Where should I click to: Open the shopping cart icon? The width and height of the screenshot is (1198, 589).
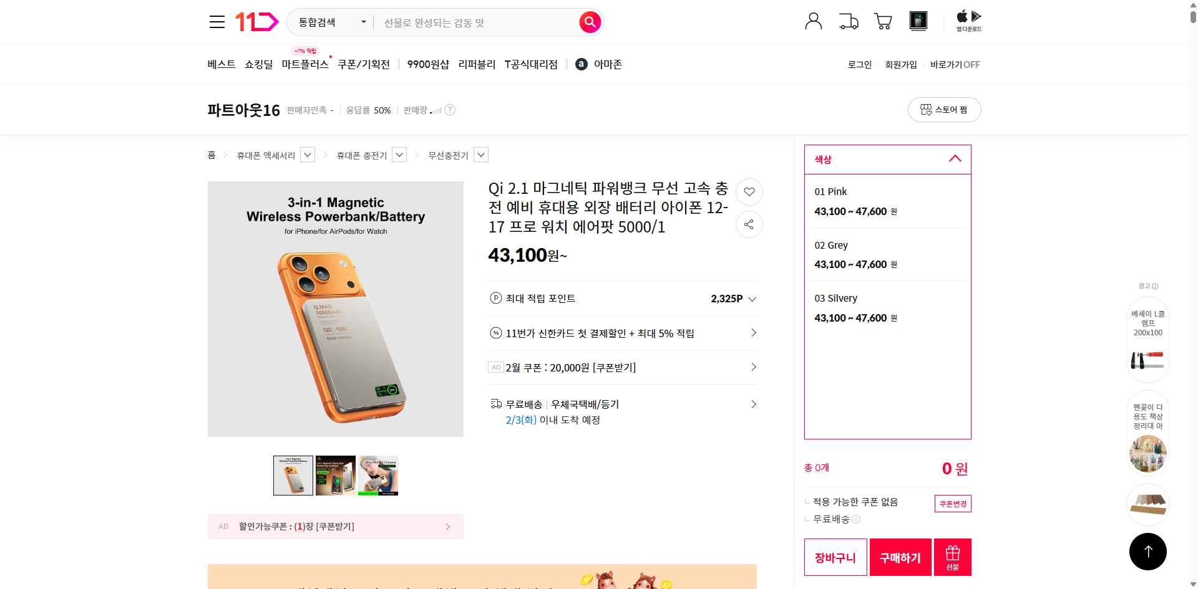[x=882, y=21]
